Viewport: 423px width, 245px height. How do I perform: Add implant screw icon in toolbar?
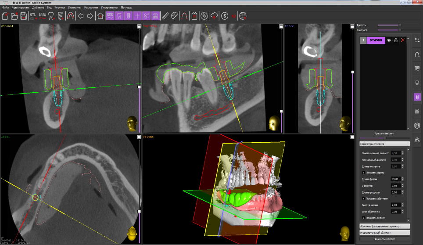click(x=61, y=16)
